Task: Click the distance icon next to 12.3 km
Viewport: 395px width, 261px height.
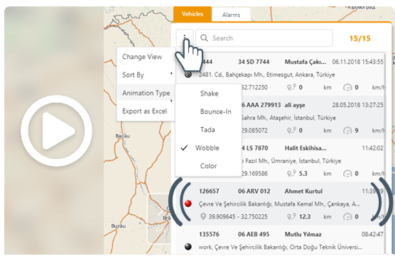Action: (x=291, y=216)
